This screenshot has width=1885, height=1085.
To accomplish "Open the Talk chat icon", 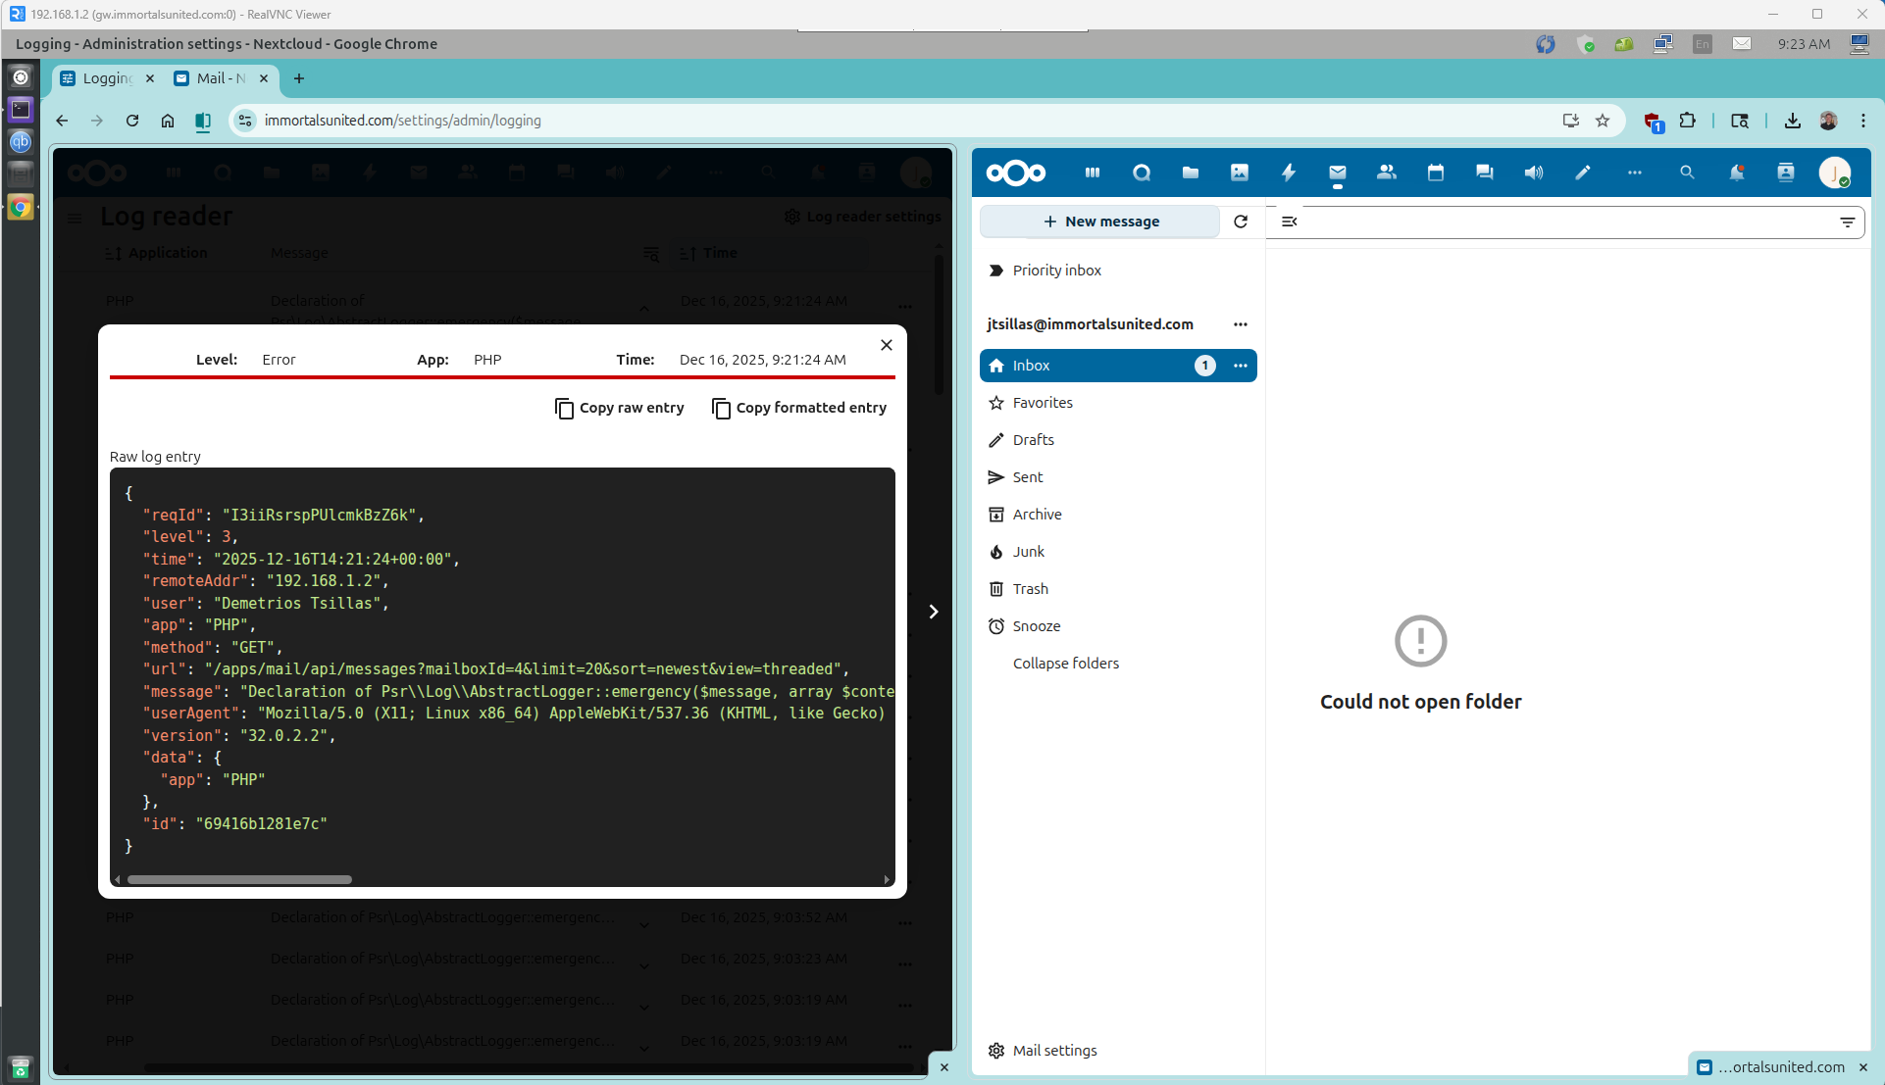I will [x=1484, y=173].
